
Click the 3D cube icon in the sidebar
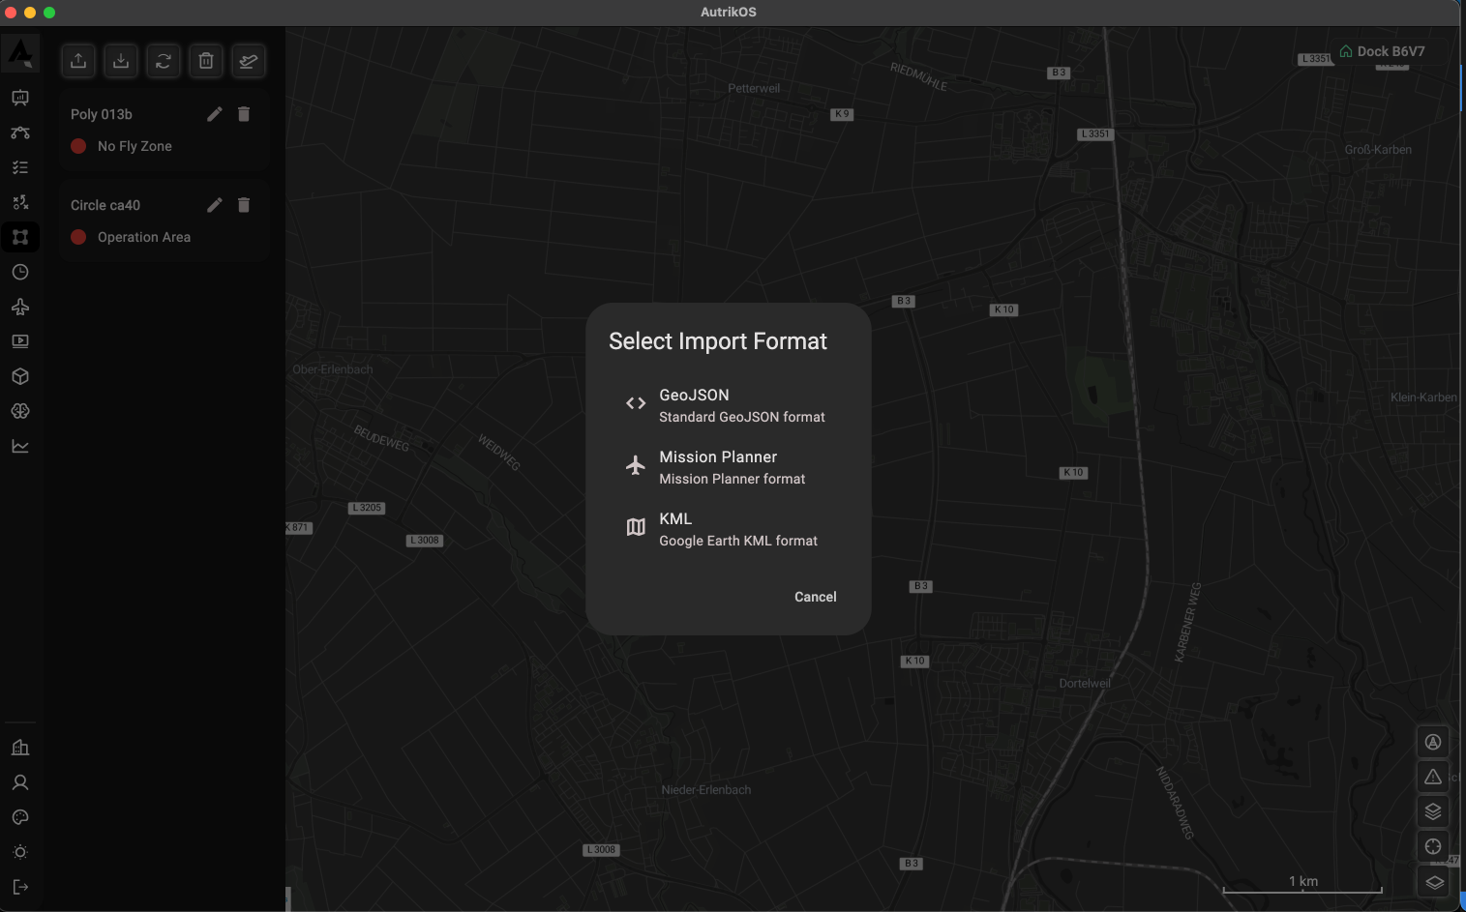coord(20,376)
